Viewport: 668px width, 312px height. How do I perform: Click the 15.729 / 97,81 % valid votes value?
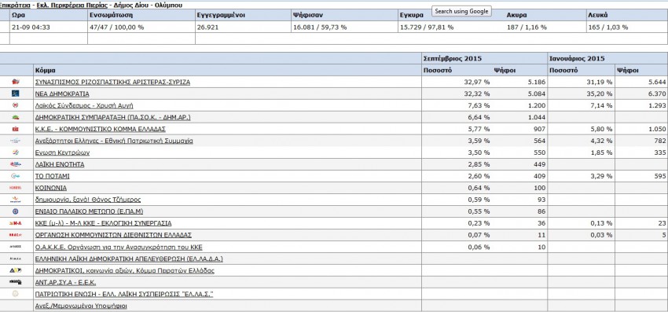click(427, 27)
